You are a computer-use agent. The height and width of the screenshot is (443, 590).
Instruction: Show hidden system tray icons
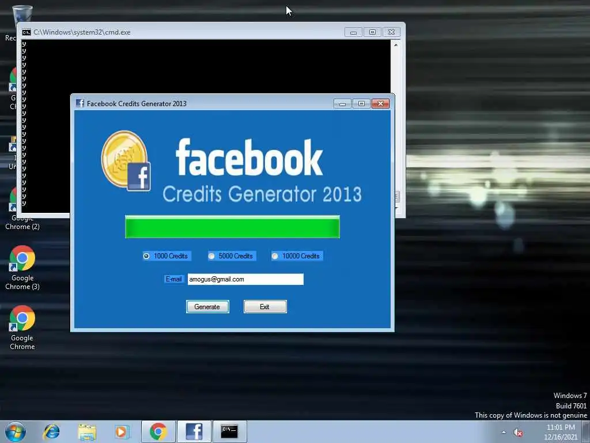(x=504, y=432)
